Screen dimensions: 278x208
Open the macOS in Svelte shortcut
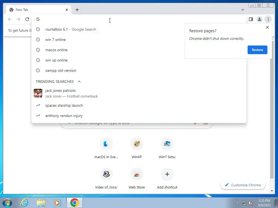106,148
